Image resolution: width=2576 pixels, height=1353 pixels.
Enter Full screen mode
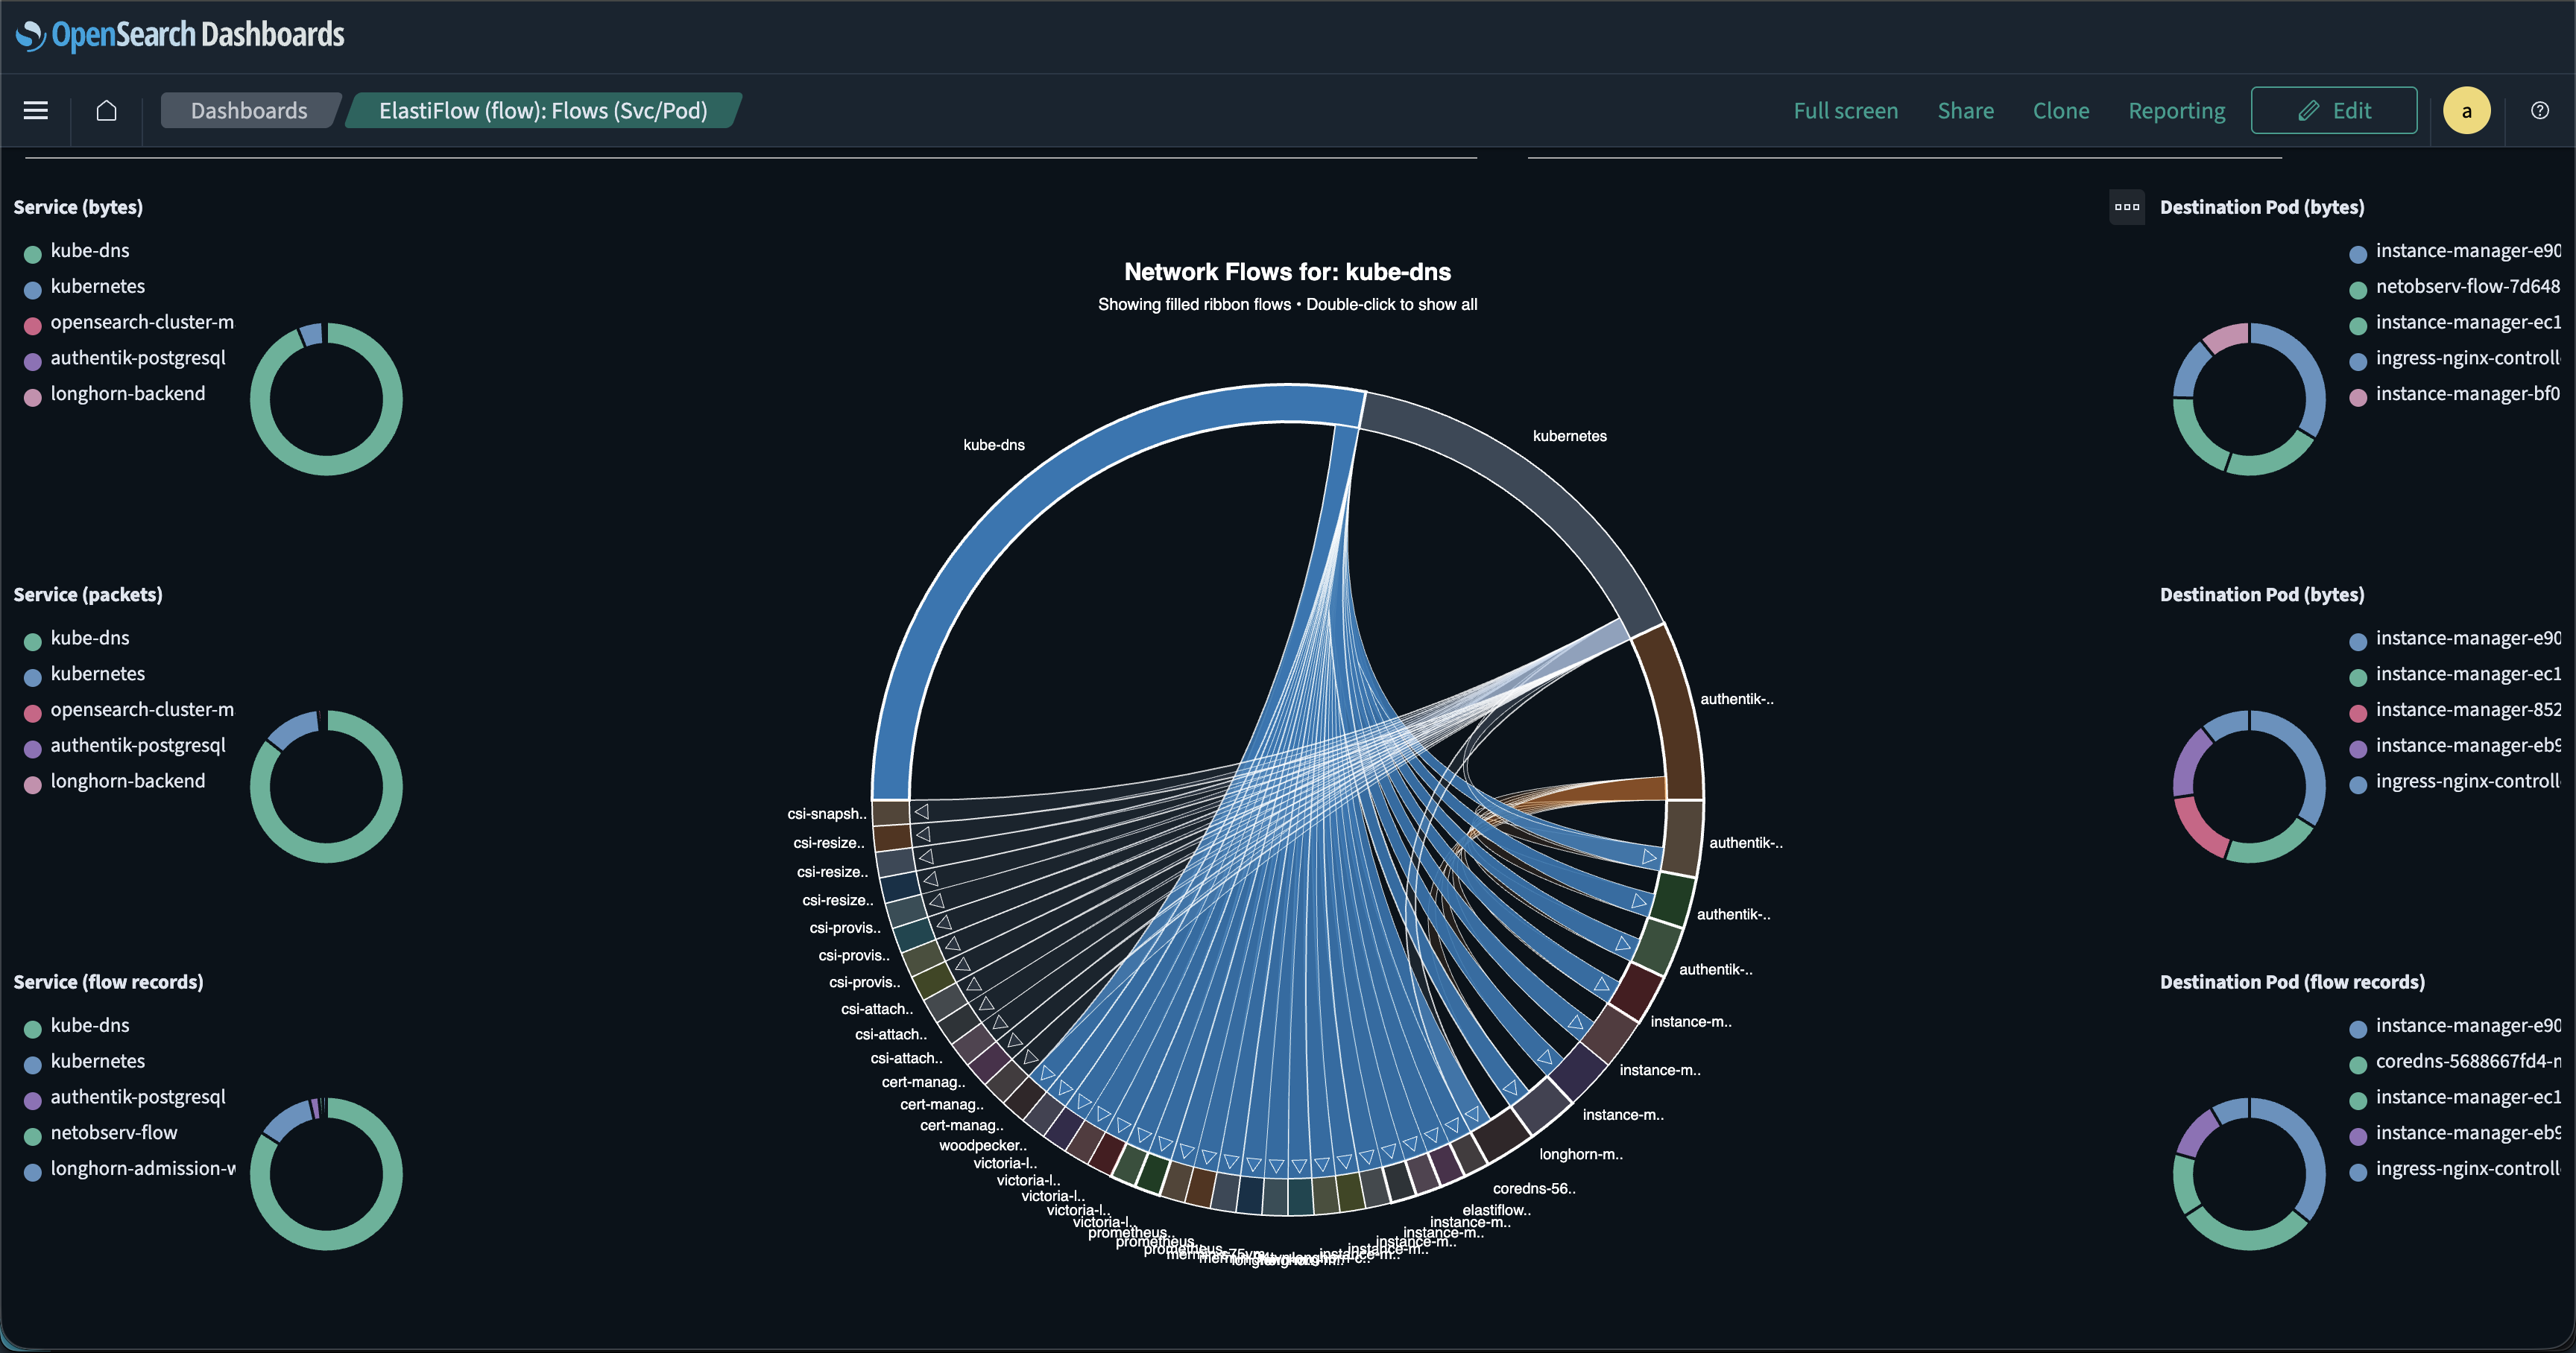(1845, 111)
